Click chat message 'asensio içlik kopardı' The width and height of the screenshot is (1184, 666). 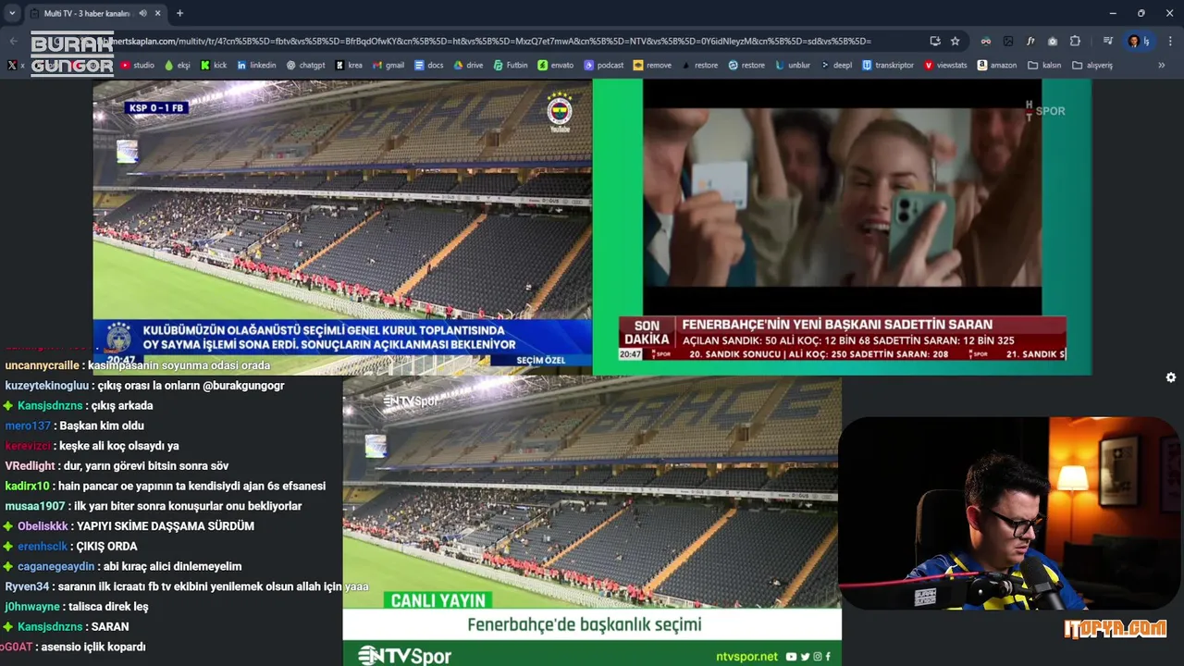(x=92, y=647)
